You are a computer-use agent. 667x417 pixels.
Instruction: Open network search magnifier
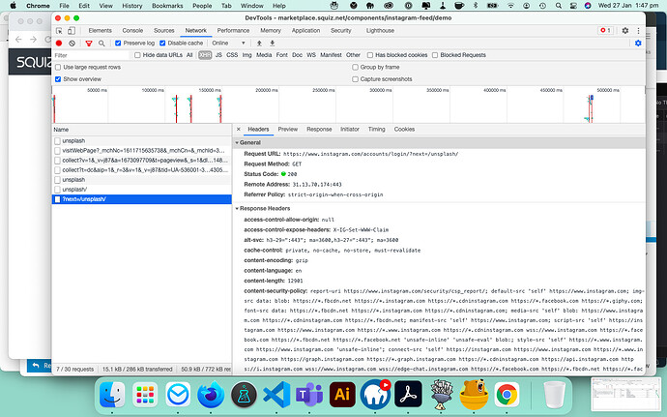click(101, 43)
